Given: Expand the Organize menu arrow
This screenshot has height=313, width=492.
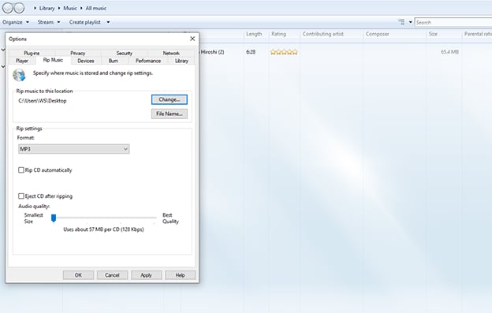Looking at the screenshot, I should point(28,22).
